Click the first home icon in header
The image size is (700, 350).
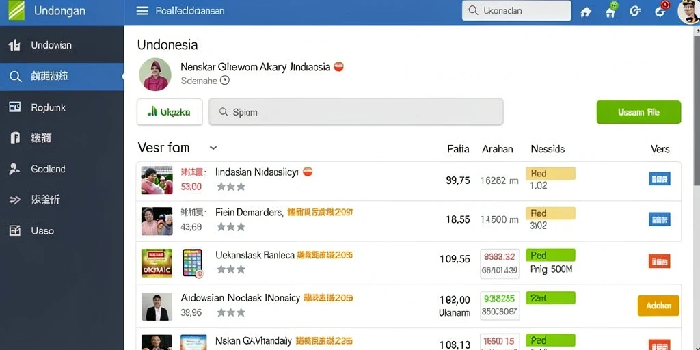586,12
